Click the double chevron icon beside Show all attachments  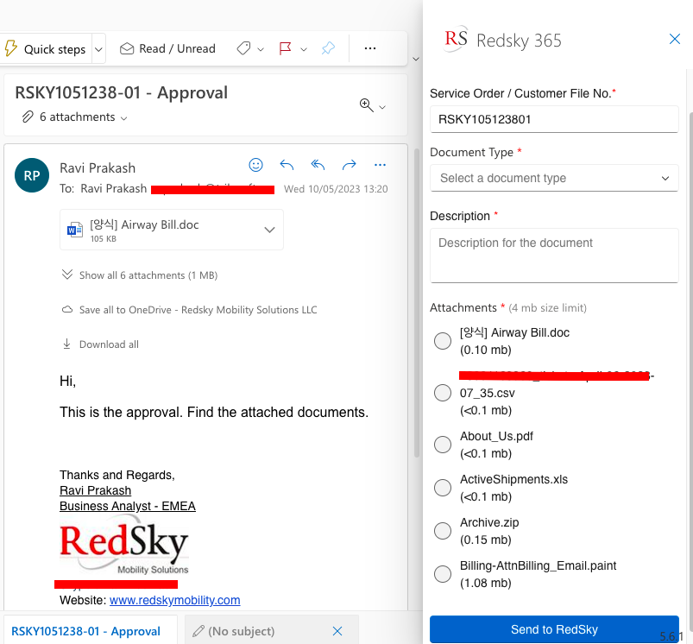click(67, 275)
